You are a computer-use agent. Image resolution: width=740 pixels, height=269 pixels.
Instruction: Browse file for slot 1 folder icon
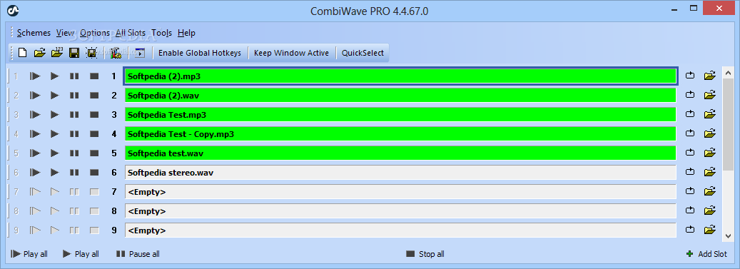710,76
